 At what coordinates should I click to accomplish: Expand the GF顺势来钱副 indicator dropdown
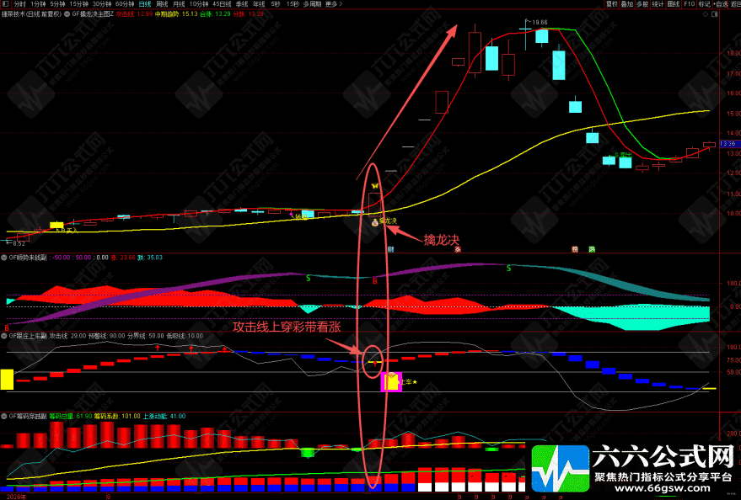[4, 258]
